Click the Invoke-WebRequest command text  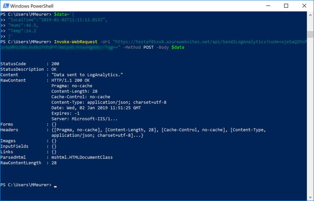[x=76, y=42]
